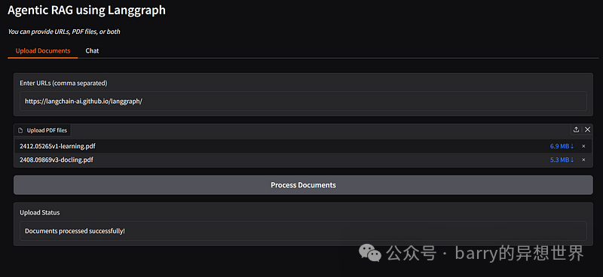Download the 5.3 MB docling PDF

tap(562, 160)
